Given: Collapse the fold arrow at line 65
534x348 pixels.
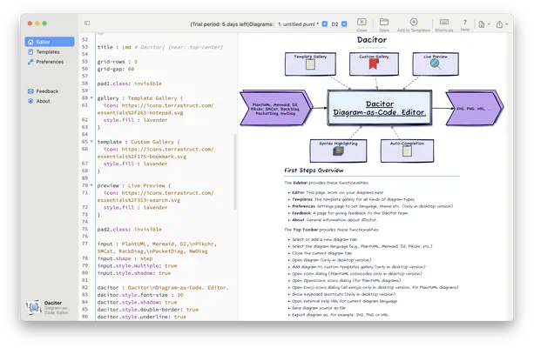Looking at the screenshot, I should click(x=91, y=142).
